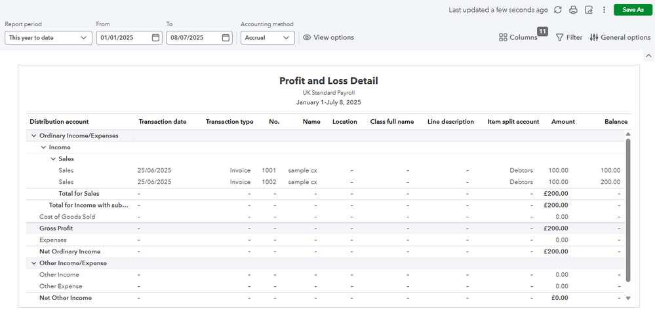655x313 pixels.
Task: Open the Accounting method dropdown
Action: tap(268, 37)
